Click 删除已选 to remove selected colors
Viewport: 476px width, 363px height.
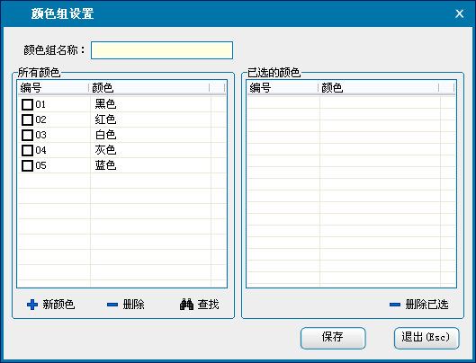click(x=427, y=305)
